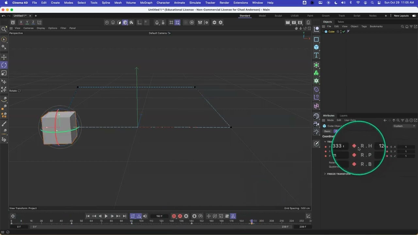Open the Cameras viewport menu
Image resolution: width=418 pixels, height=235 pixels.
(x=28, y=28)
